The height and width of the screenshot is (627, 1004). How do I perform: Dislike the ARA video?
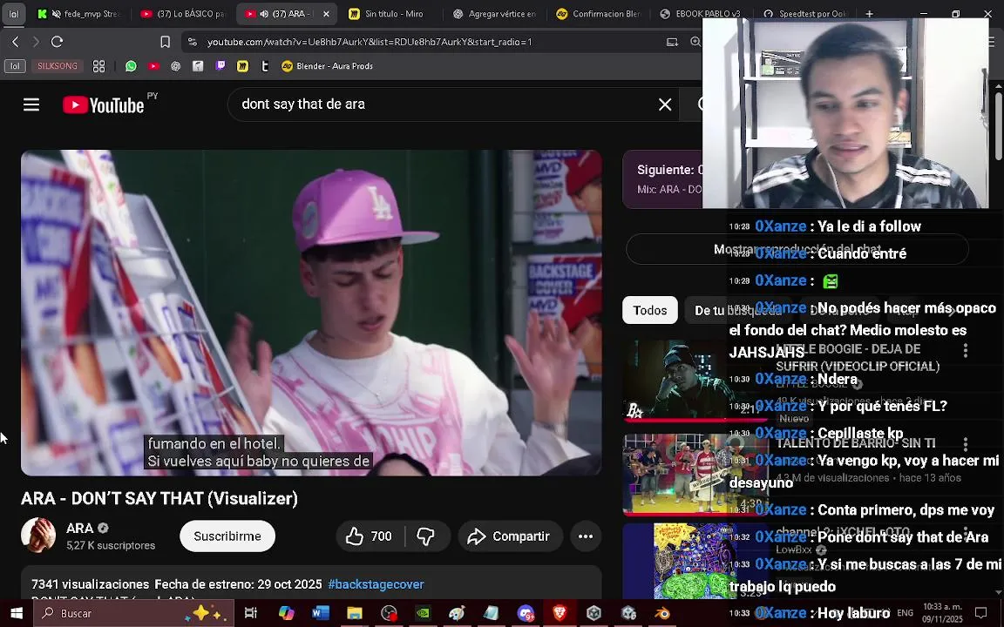pos(426,536)
